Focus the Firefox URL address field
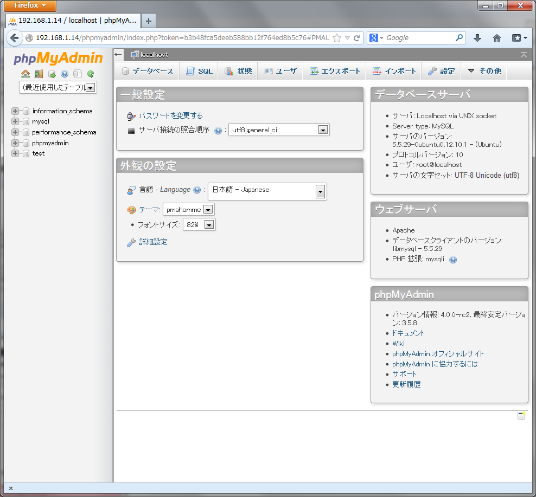 pos(182,38)
